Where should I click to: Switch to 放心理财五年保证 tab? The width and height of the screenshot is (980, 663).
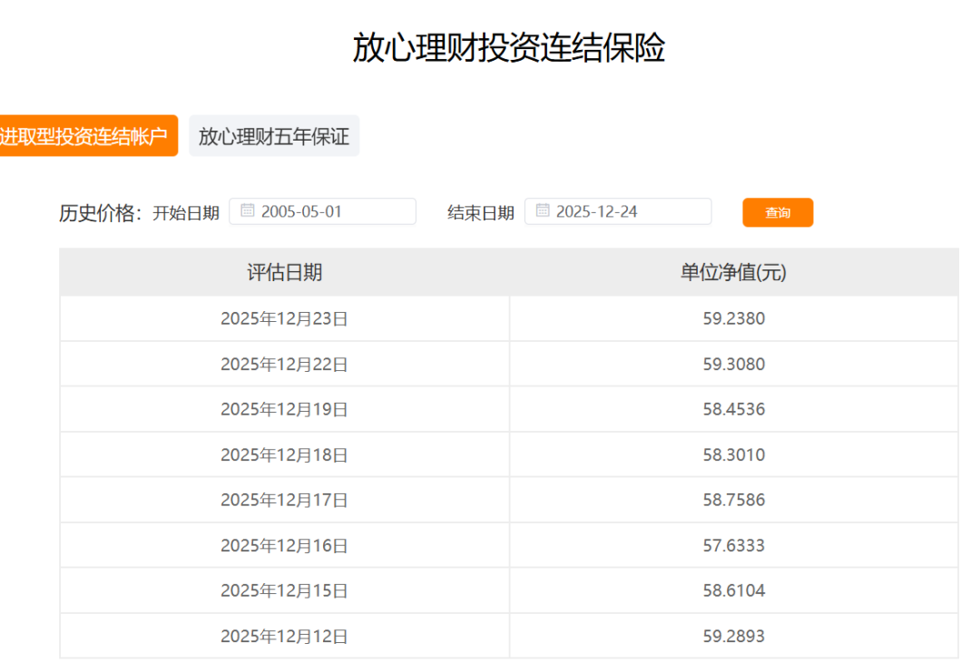[x=274, y=136]
